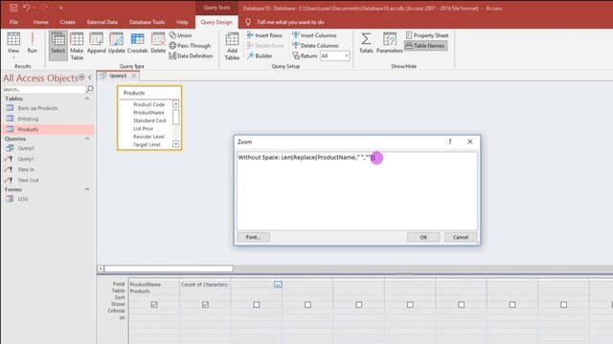The height and width of the screenshot is (344, 613).
Task: Uncheck Show box for Count of Characters column
Action: tap(205, 304)
